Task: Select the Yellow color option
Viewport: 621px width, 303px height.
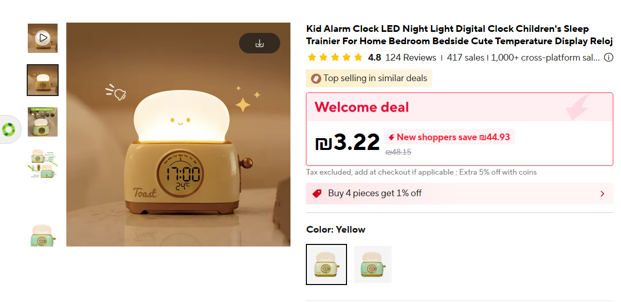Action: click(x=326, y=264)
